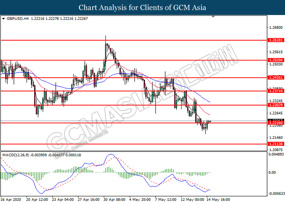The width and height of the screenshot is (285, 203).
Task: Select the 1.22160 support price label
Action: pyautogui.click(x=276, y=123)
